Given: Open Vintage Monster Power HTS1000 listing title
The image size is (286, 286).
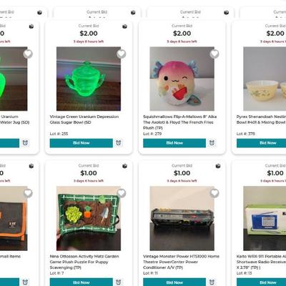Looking at the screenshot, I should pyautogui.click(x=181, y=262).
